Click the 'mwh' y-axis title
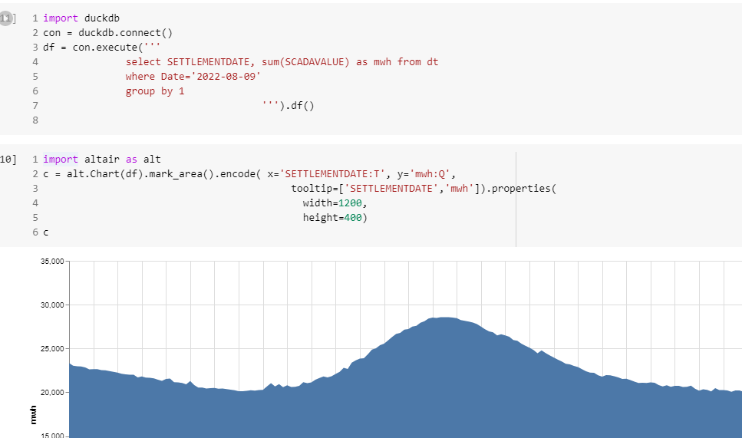 (x=33, y=415)
